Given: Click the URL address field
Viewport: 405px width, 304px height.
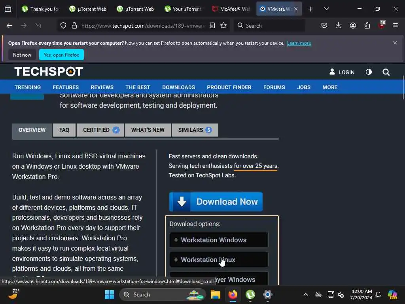Looking at the screenshot, I should 143,26.
